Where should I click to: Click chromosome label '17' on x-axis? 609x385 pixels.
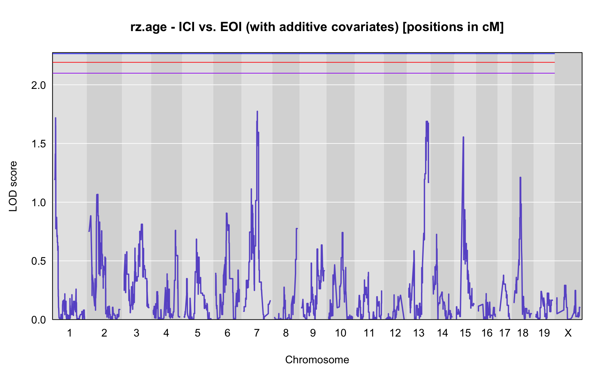pos(505,333)
